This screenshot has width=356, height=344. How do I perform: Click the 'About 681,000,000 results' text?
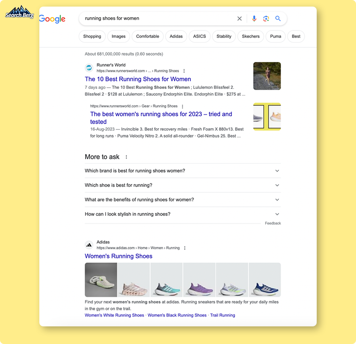click(124, 54)
